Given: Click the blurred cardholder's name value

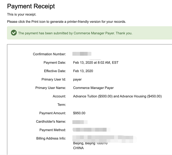Looking at the screenshot, I should tap(80, 122).
